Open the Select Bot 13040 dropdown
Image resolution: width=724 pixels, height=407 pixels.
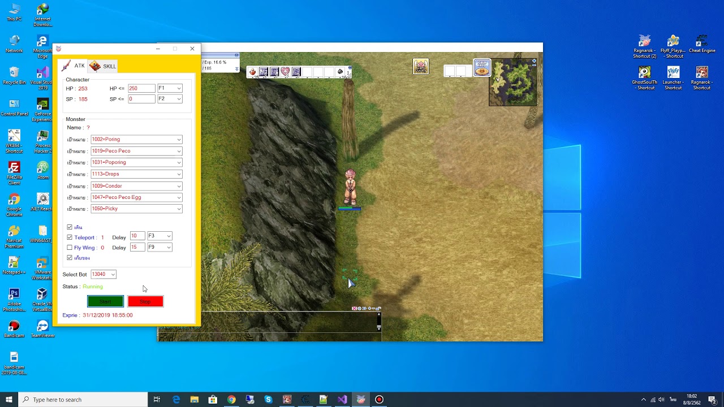point(104,274)
